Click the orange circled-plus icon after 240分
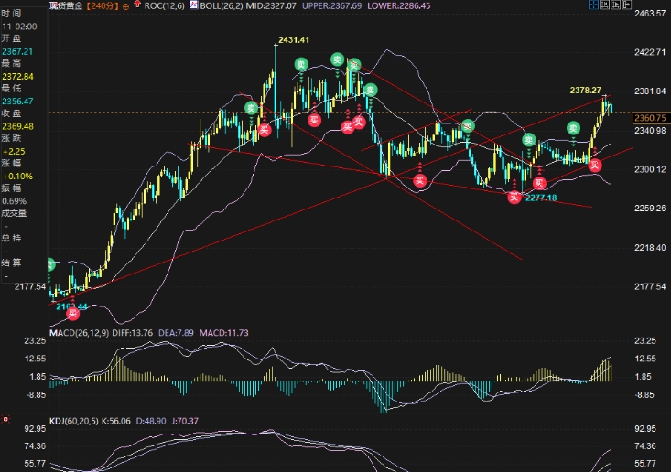Screen dimensions: 671x472 [x=125, y=6]
